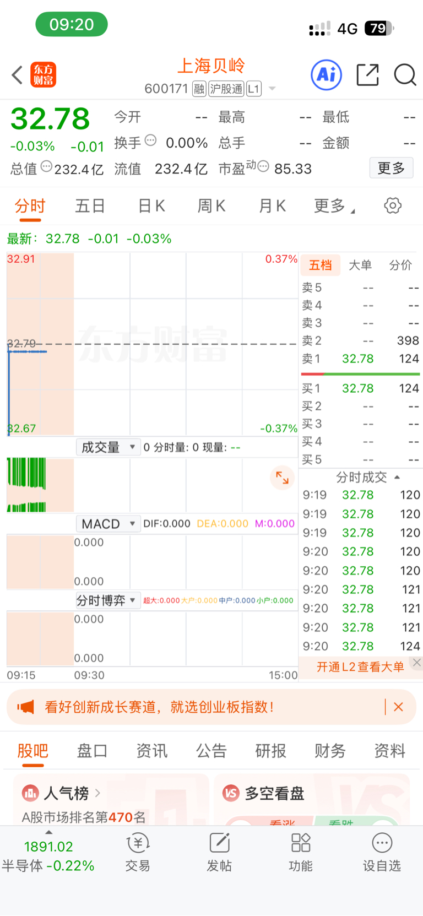Select the 分价 tab
Screen dimensions: 423x916
coord(400,265)
